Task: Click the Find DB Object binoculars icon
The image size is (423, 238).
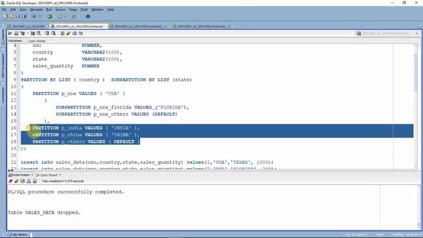Action: pos(88,17)
